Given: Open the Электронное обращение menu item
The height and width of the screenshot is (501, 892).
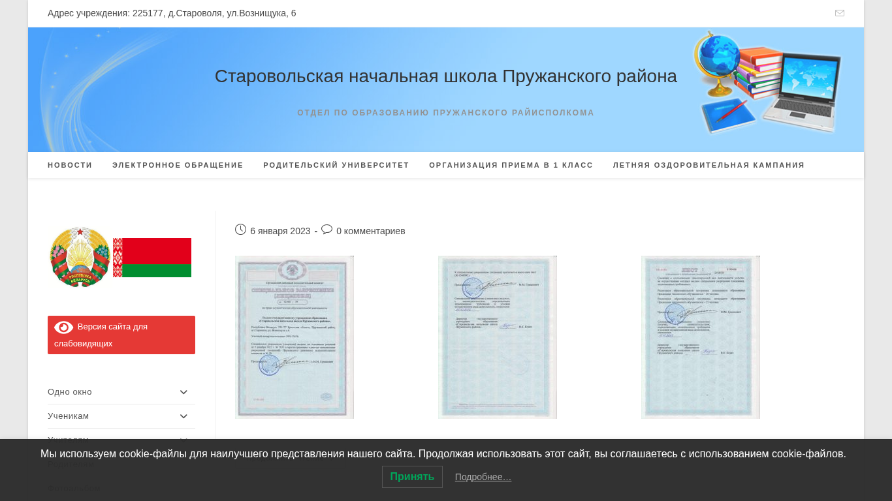Looking at the screenshot, I should click(178, 165).
